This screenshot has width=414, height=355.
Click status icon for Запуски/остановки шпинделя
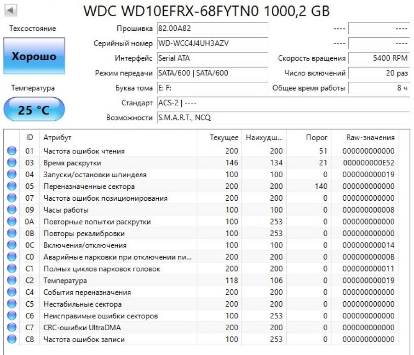(x=11, y=174)
